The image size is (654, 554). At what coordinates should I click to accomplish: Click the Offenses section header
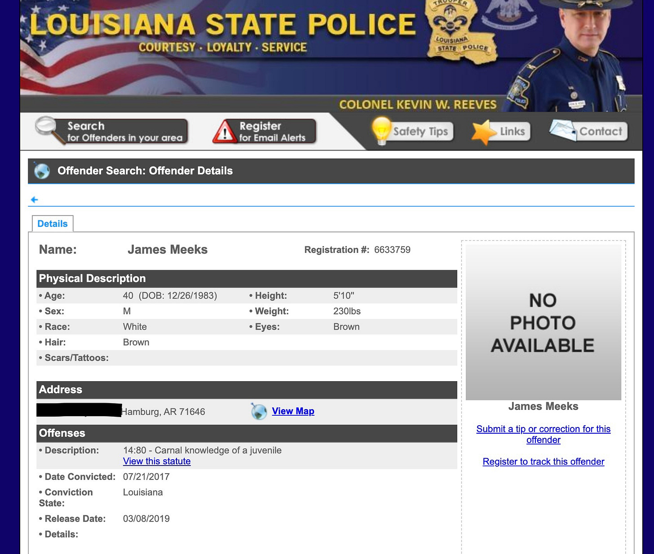click(x=247, y=433)
